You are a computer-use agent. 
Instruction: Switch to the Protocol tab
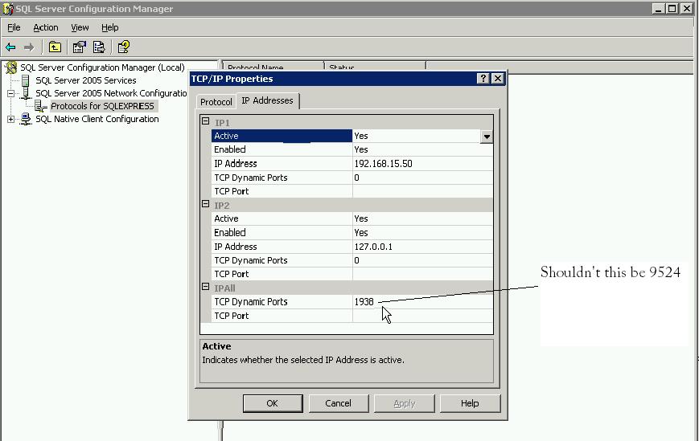tap(216, 102)
